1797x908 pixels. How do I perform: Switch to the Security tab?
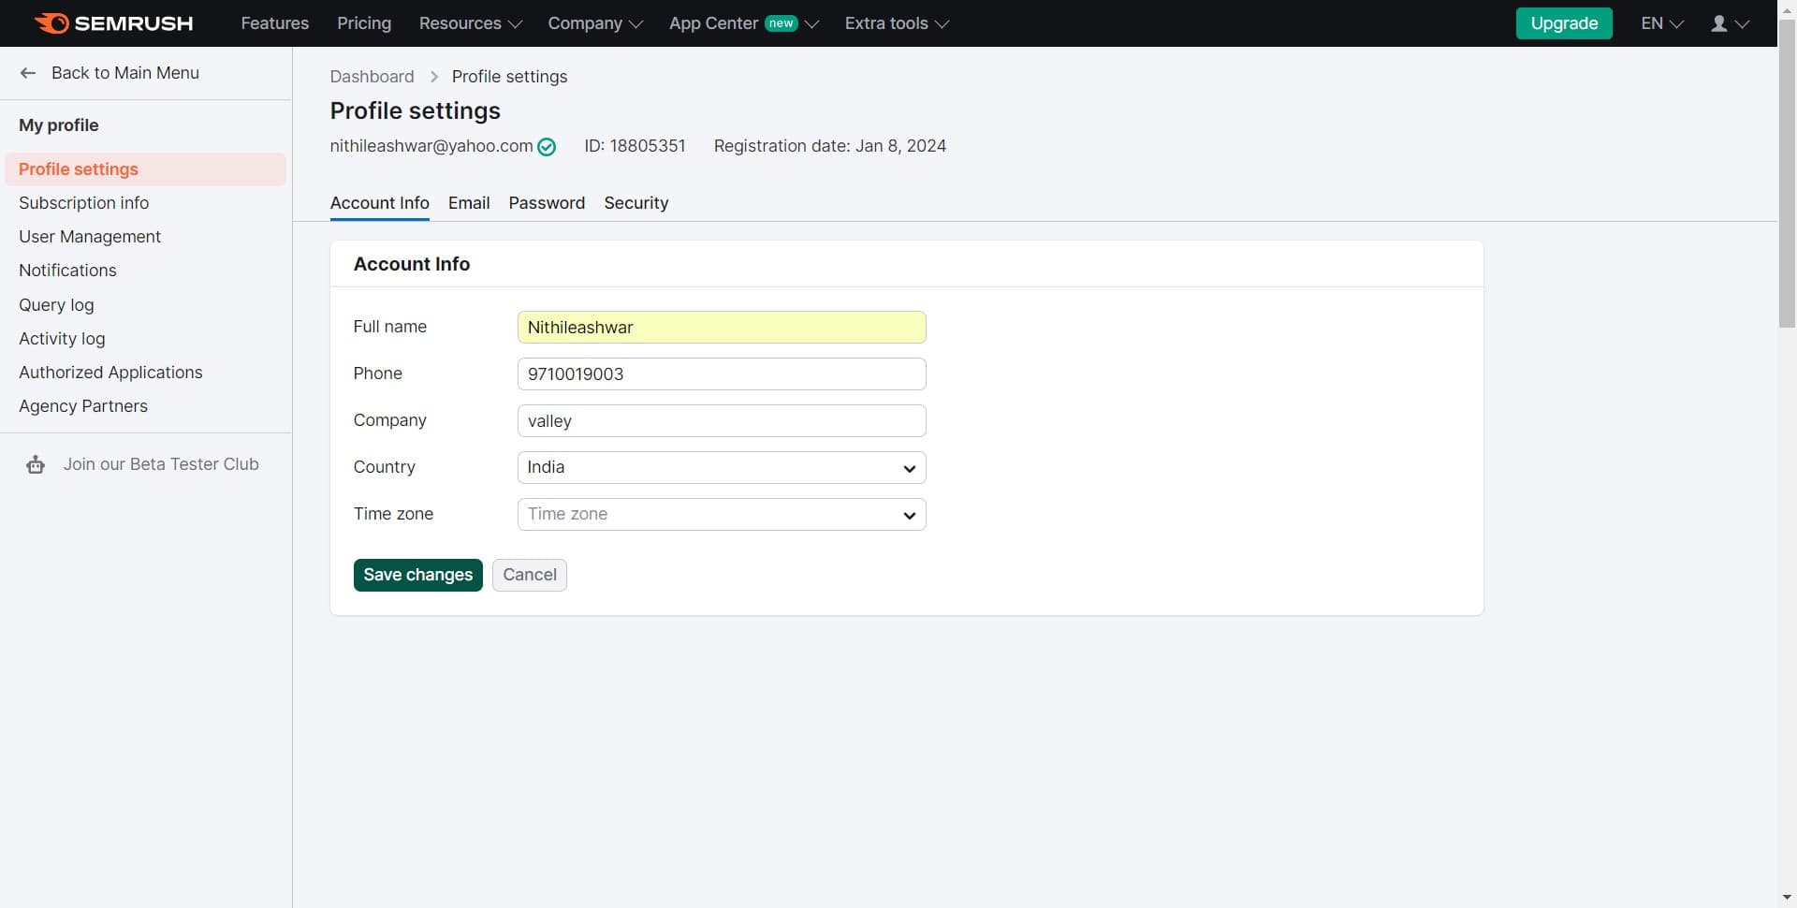point(636,203)
